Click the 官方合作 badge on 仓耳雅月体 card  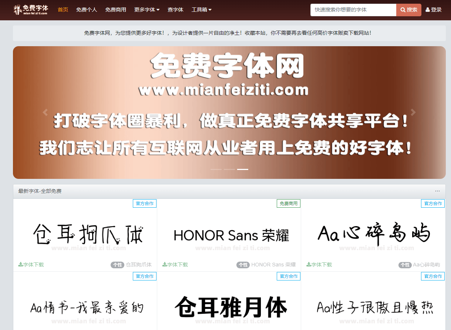tap(289, 276)
